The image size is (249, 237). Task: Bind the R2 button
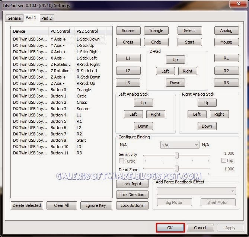(x=226, y=71)
